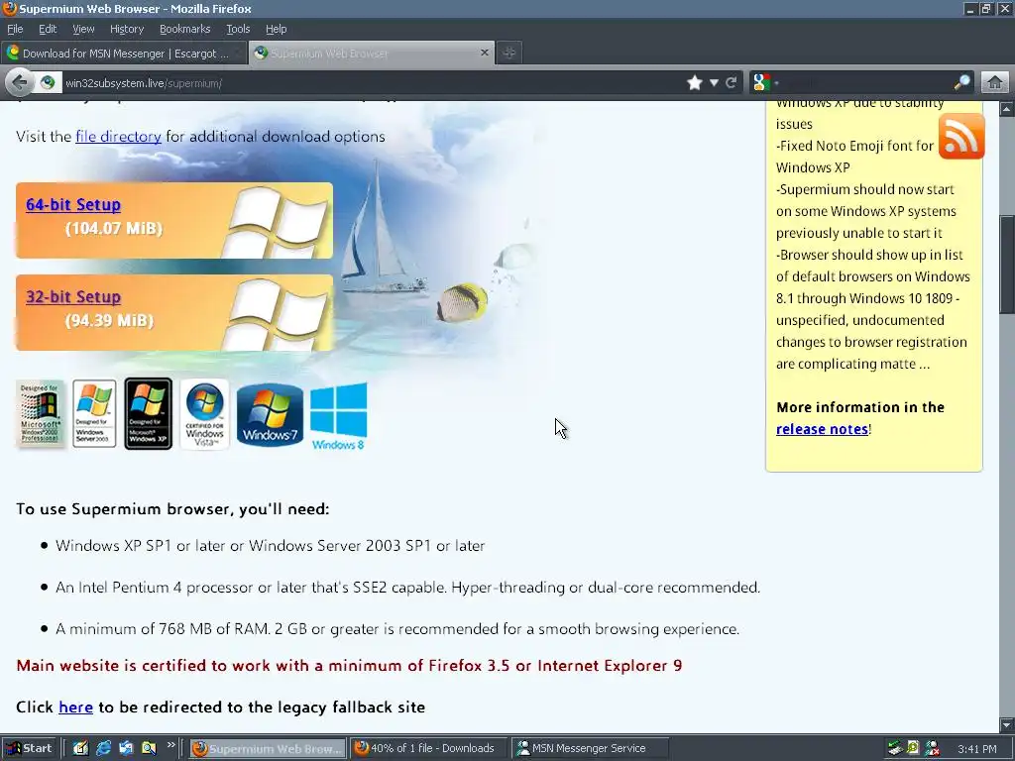Screen dimensions: 1015x761
Task: Bookmark this page with the star icon
Action: click(695, 83)
